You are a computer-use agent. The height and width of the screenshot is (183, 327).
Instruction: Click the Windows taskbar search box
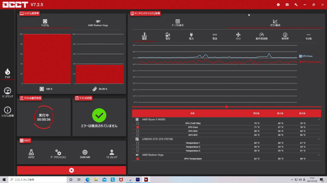click(38, 180)
